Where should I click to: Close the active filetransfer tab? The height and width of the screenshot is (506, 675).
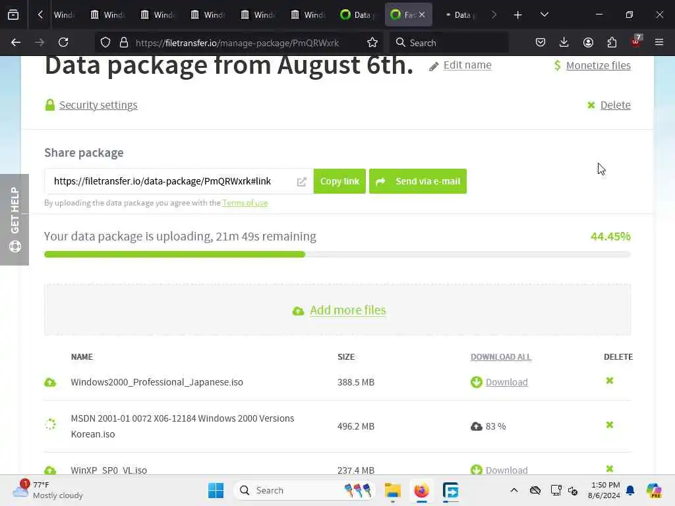point(422,14)
